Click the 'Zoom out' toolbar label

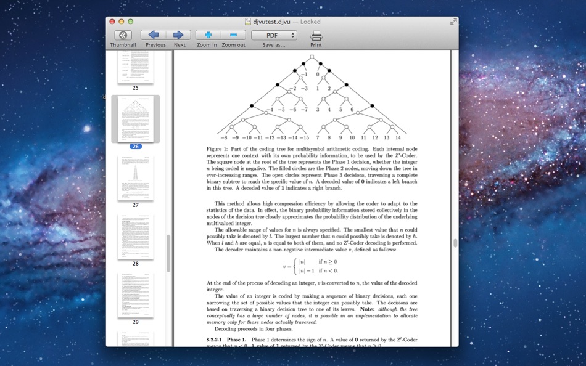233,45
